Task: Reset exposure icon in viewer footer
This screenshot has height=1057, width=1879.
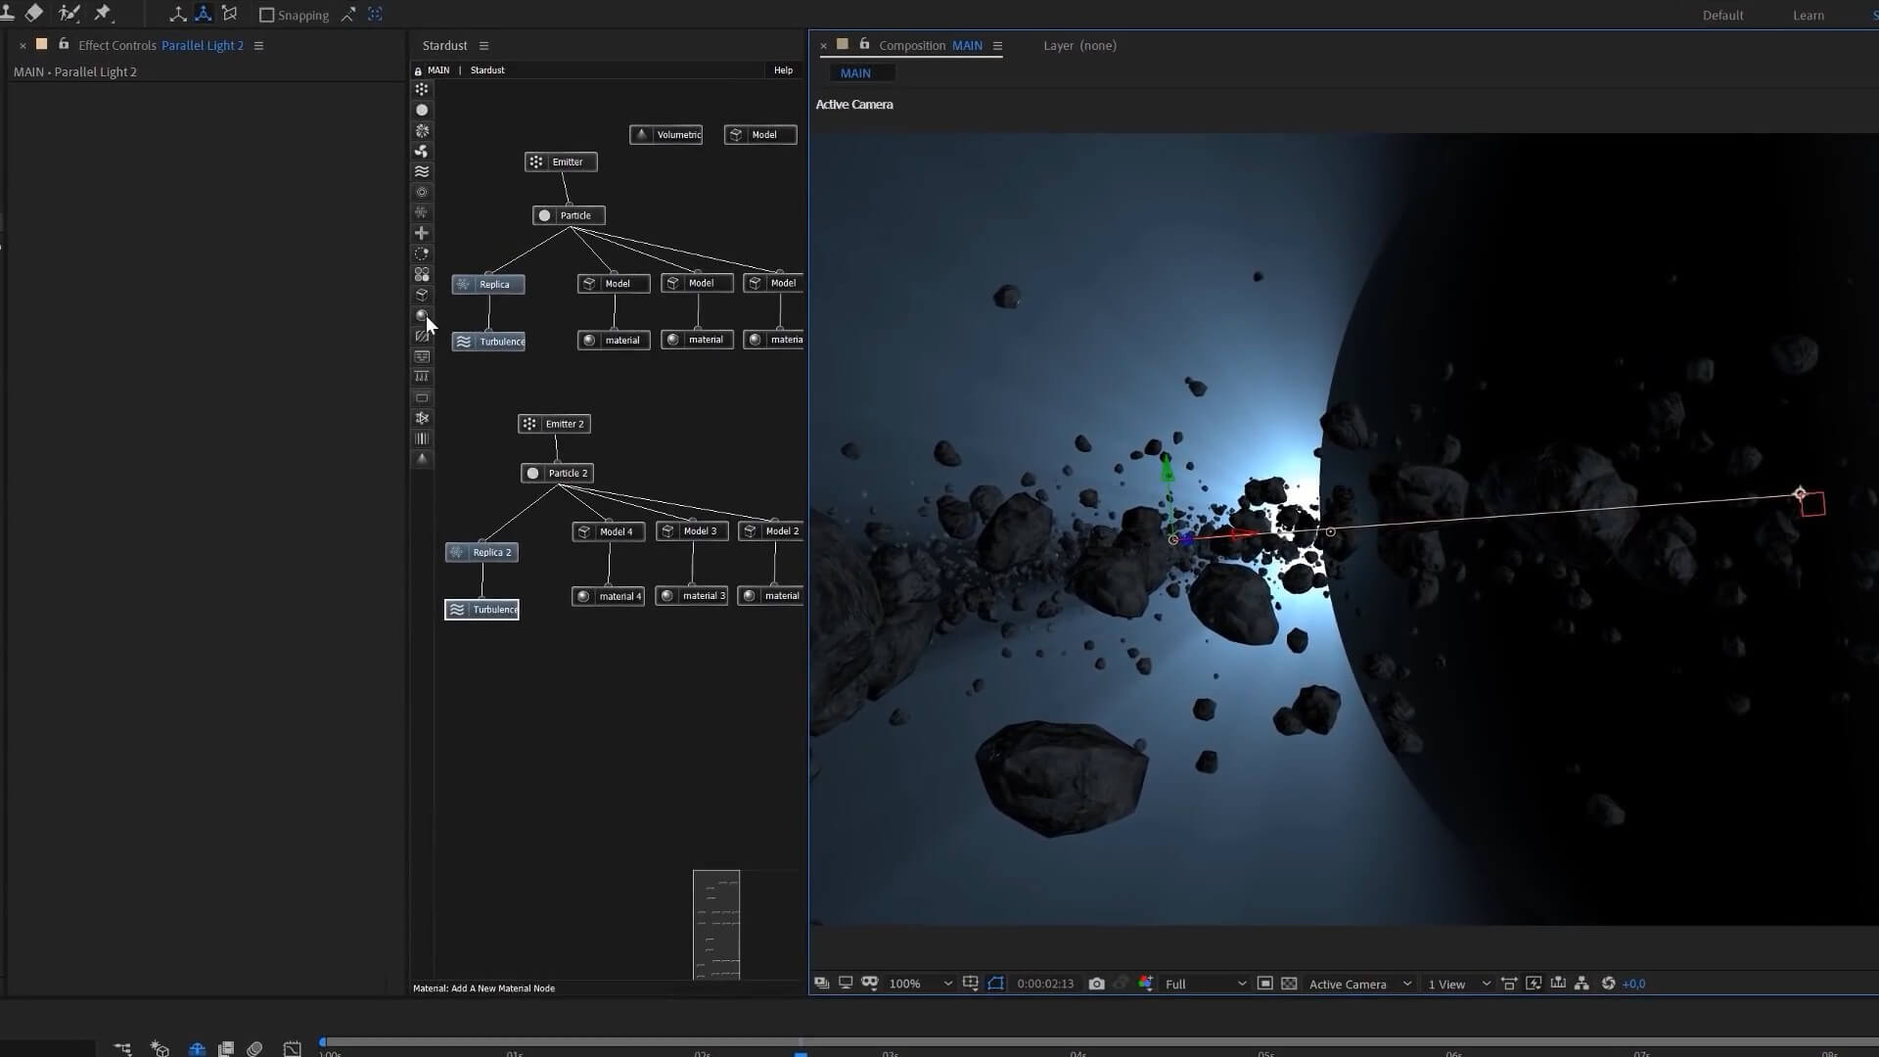Action: coord(1608,984)
